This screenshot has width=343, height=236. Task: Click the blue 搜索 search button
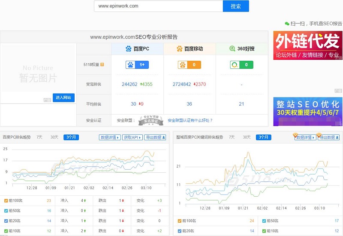point(236,6)
